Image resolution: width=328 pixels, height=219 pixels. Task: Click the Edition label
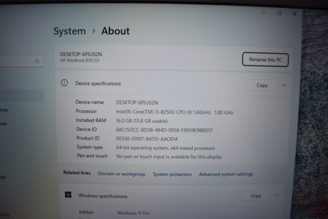(86, 212)
